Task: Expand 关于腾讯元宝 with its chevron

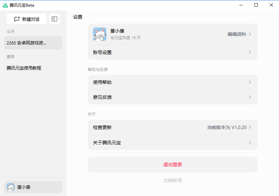Action: coord(250,143)
